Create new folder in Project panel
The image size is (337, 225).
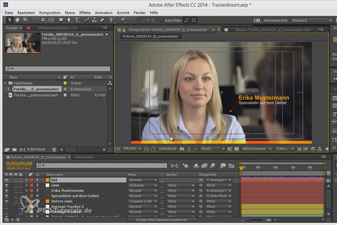pos(14,149)
